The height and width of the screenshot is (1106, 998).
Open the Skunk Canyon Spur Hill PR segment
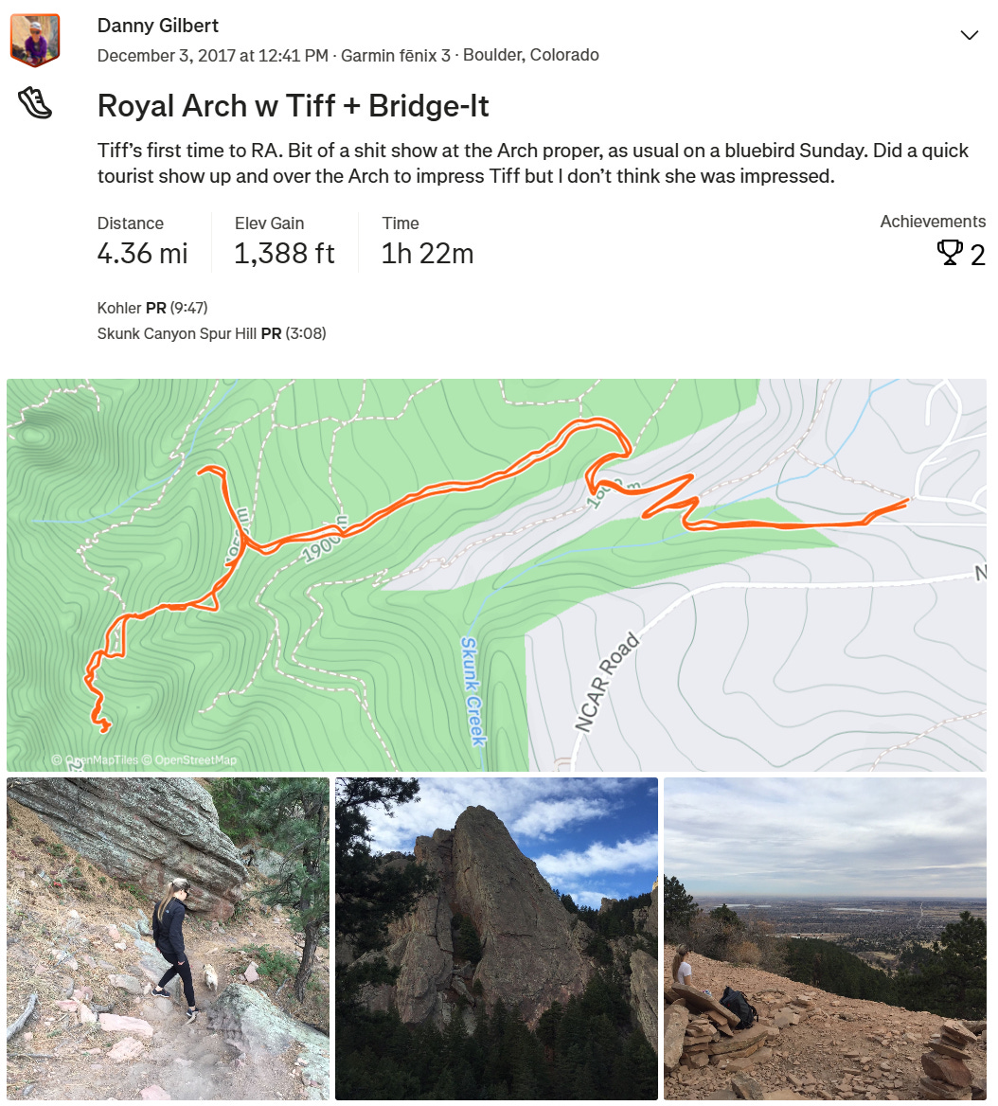[x=211, y=333]
